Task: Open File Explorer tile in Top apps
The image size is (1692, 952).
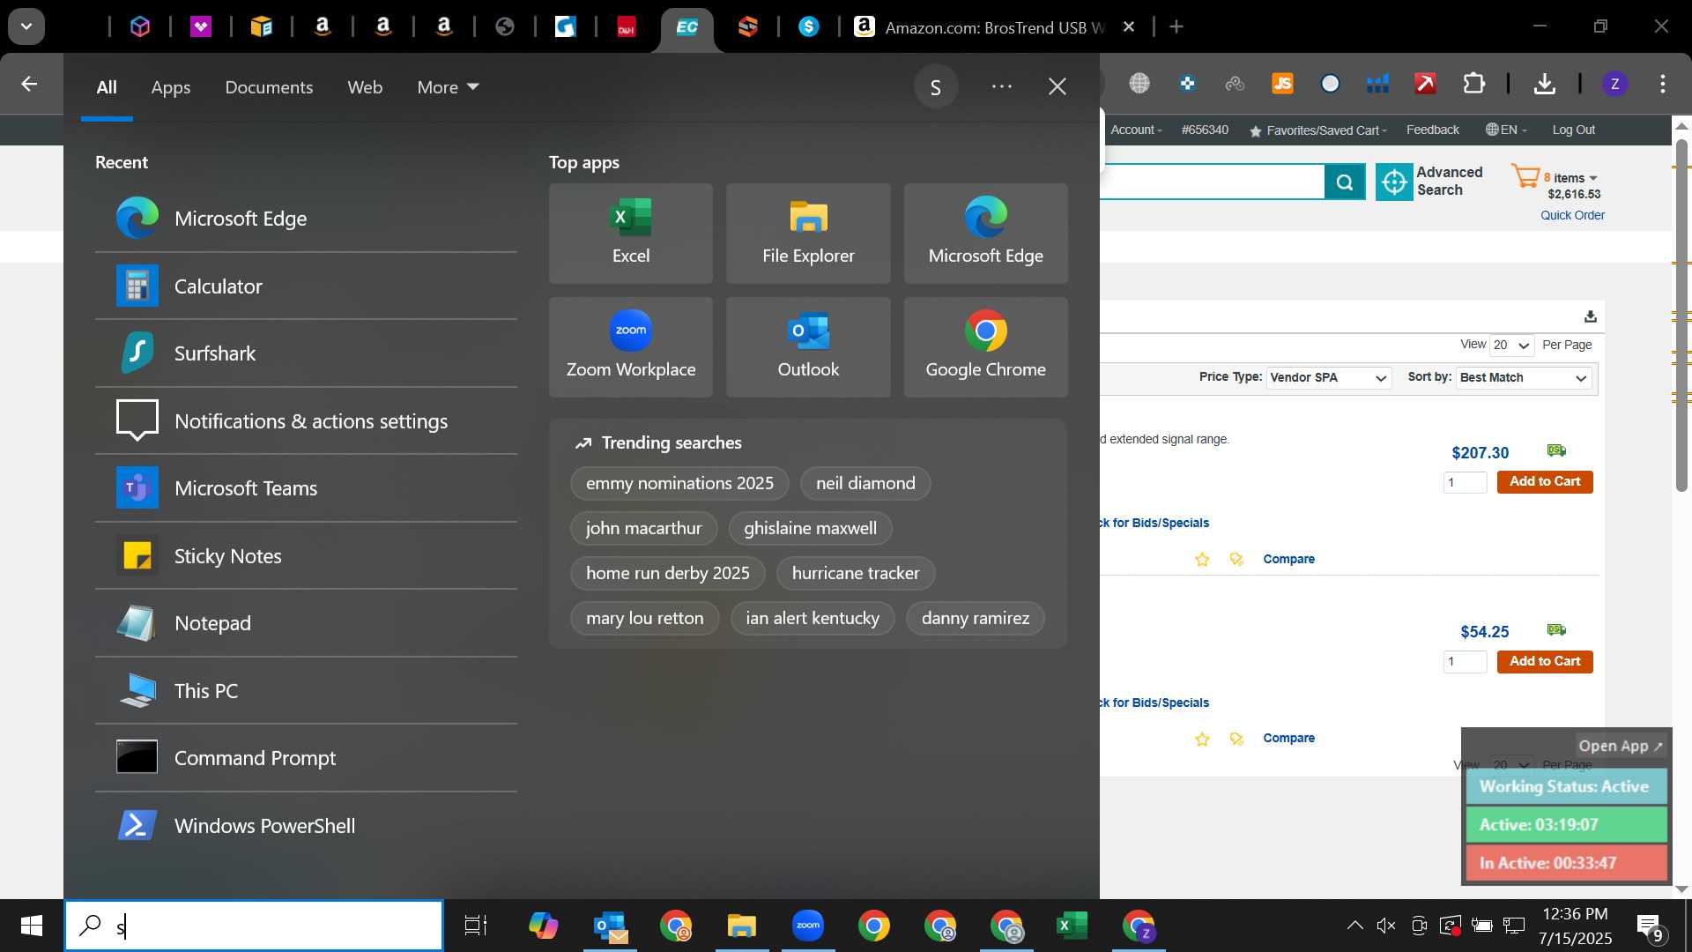Action: (x=808, y=234)
